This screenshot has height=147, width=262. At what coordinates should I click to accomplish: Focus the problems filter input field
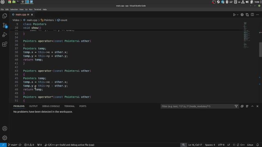coord(197,106)
